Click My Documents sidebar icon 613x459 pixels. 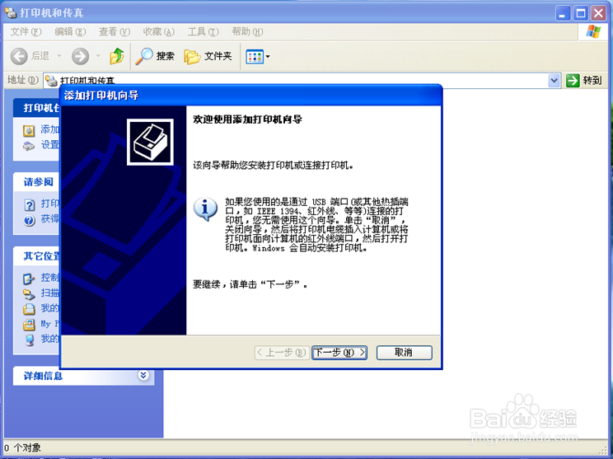pyautogui.click(x=29, y=309)
